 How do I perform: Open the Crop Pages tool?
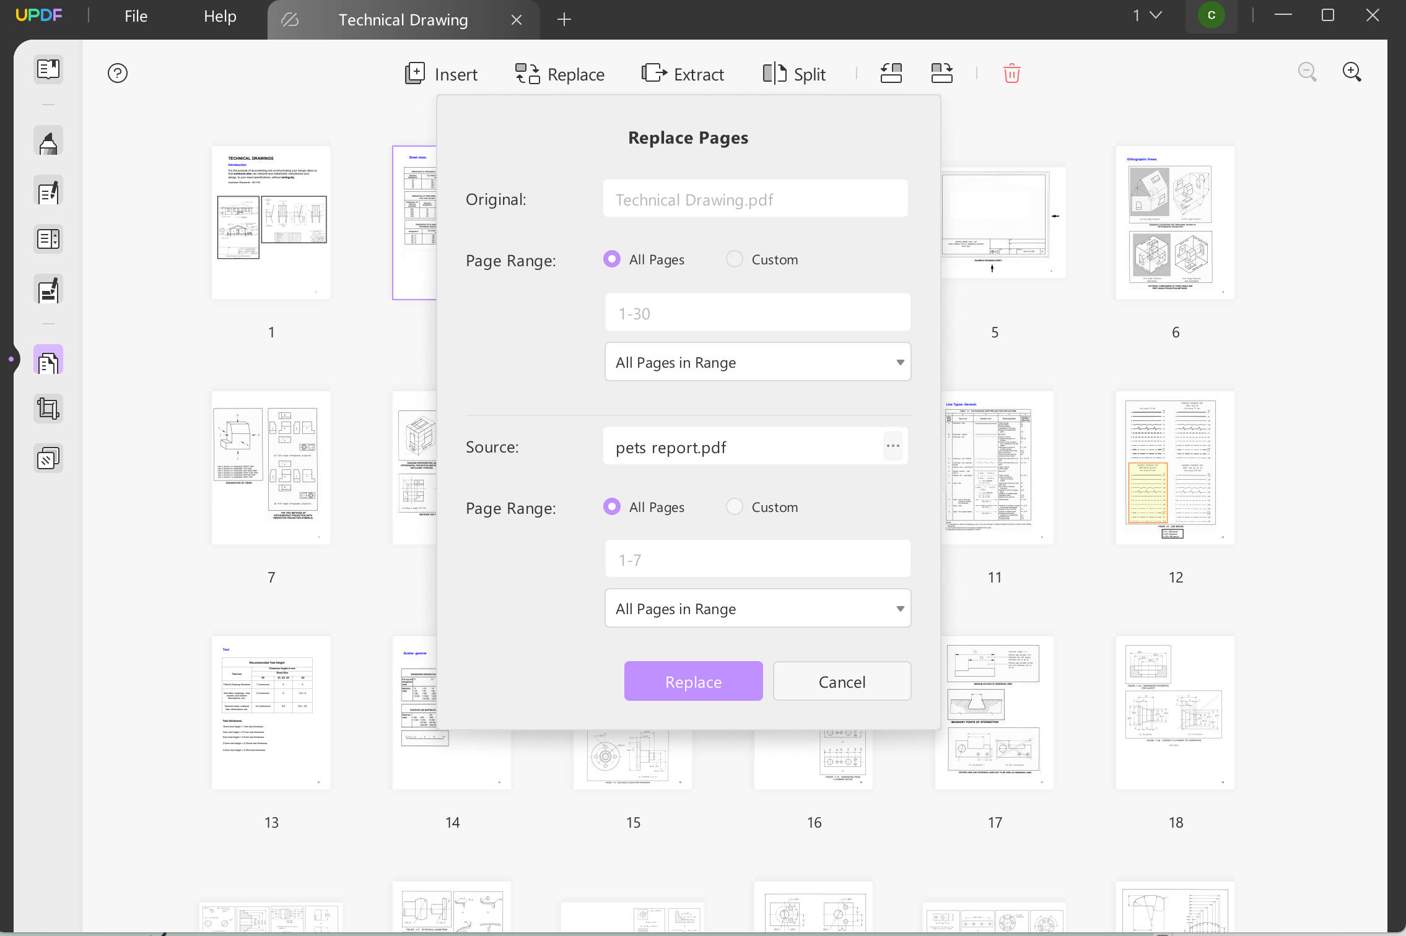click(x=48, y=407)
